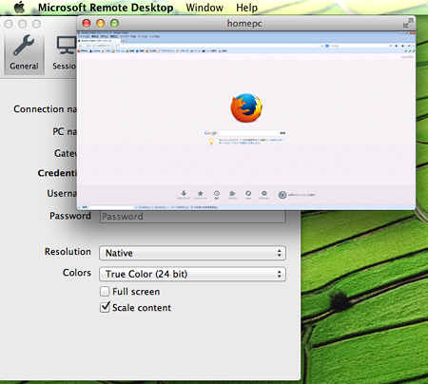Click the remote Firefox toolbar search field
428x384 pixels.
click(359, 46)
